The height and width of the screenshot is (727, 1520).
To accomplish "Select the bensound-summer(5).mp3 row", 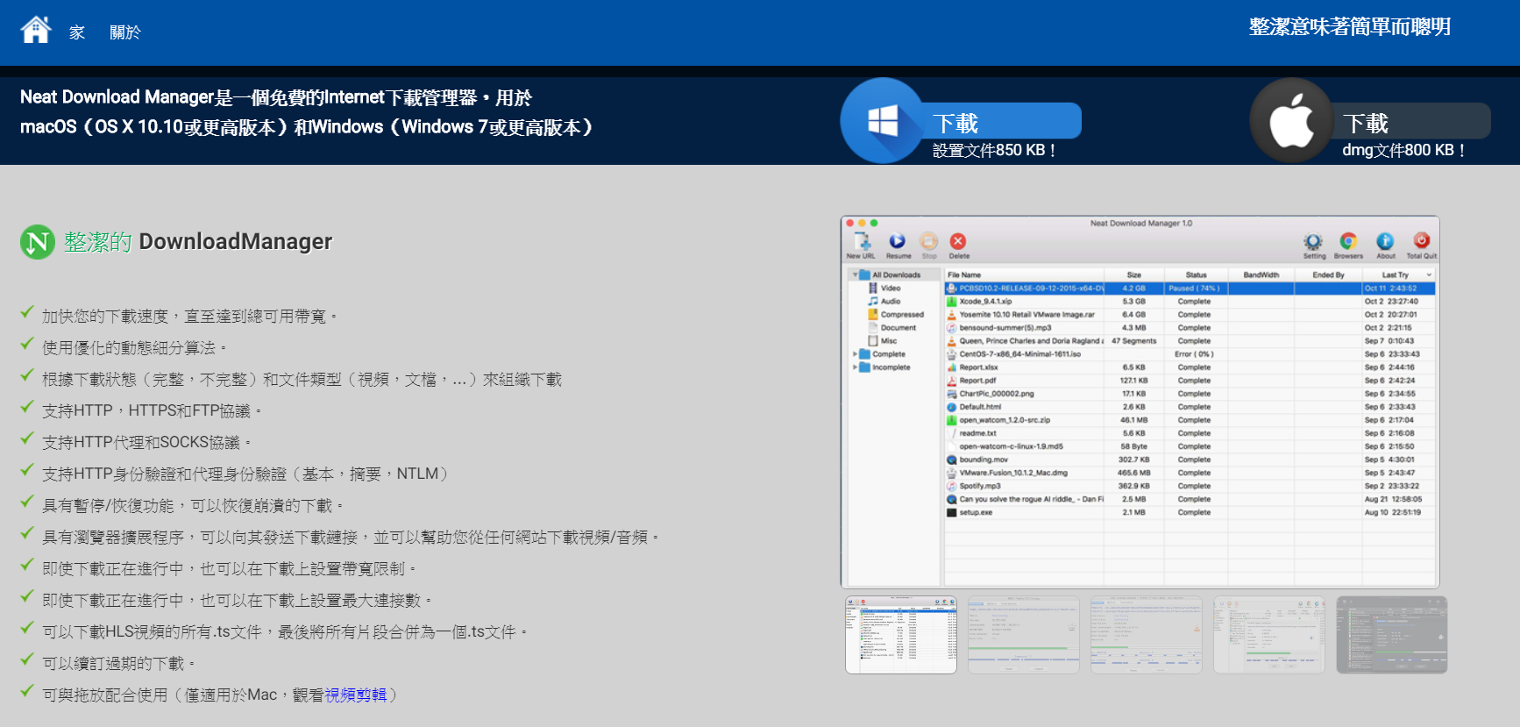I will pos(1190,328).
